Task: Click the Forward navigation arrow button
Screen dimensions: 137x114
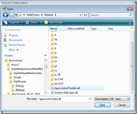Action: [x=12, y=15]
